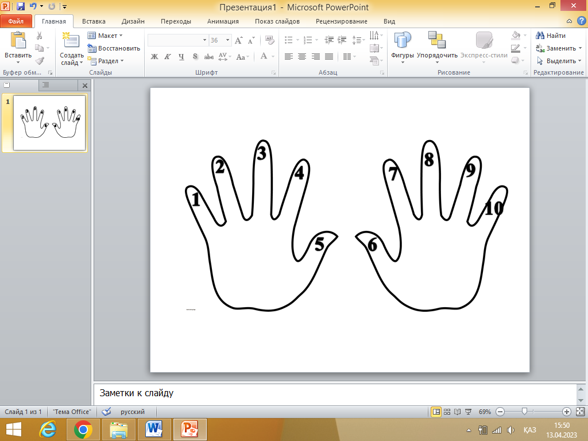Toggle Italic (К) formatting
Image resolution: width=588 pixels, height=441 pixels.
coord(168,57)
